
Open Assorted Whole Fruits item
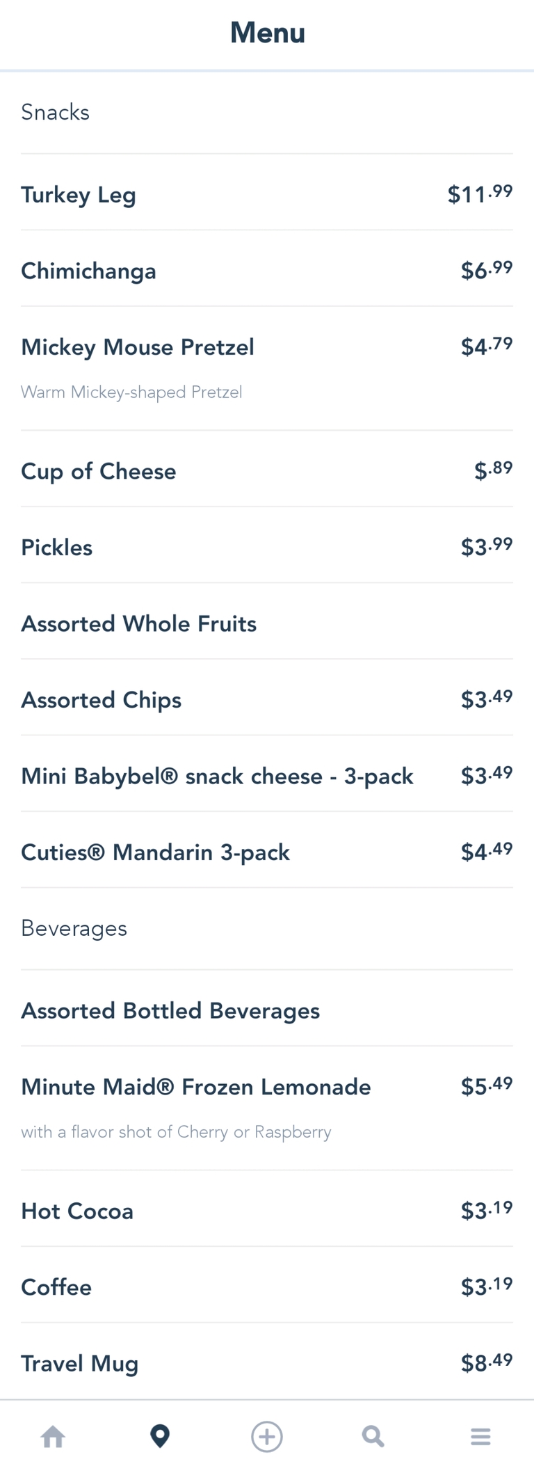(139, 623)
